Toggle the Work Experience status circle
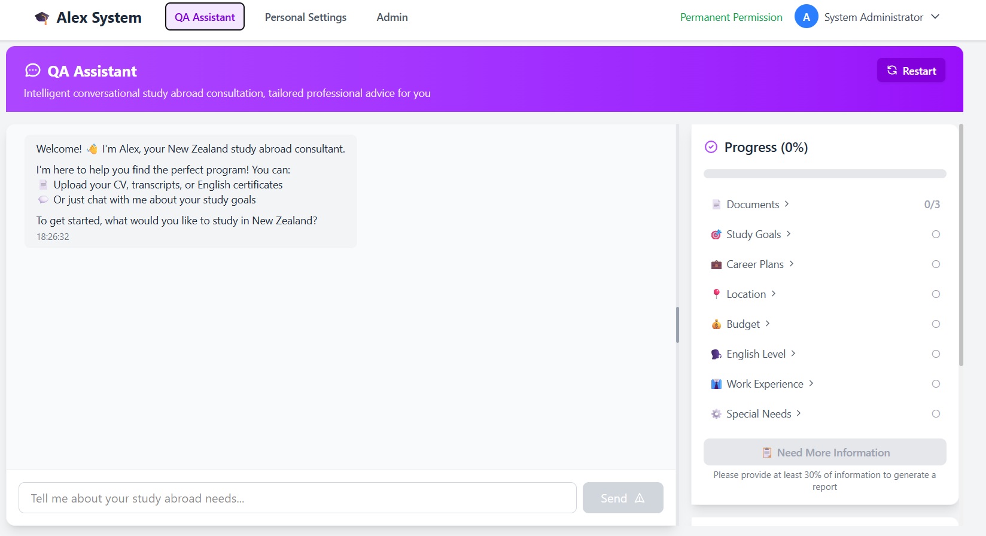Screen dimensions: 986x536 [936, 384]
